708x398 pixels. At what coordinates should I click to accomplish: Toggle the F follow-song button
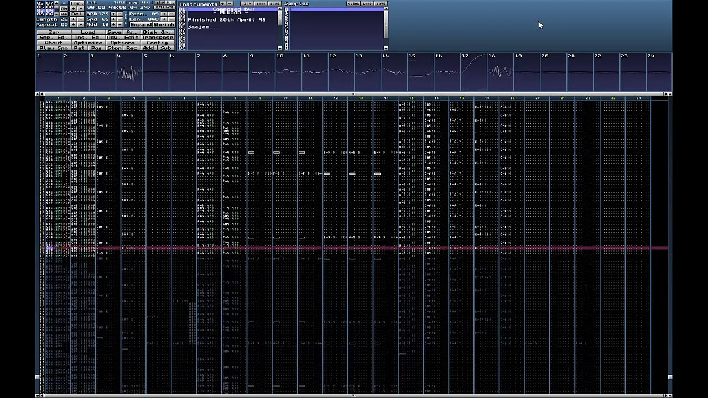click(x=157, y=2)
